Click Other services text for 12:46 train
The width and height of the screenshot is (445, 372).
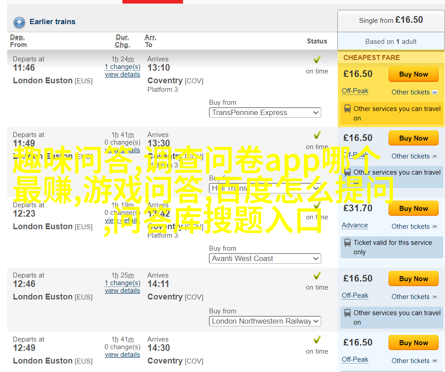click(397, 317)
